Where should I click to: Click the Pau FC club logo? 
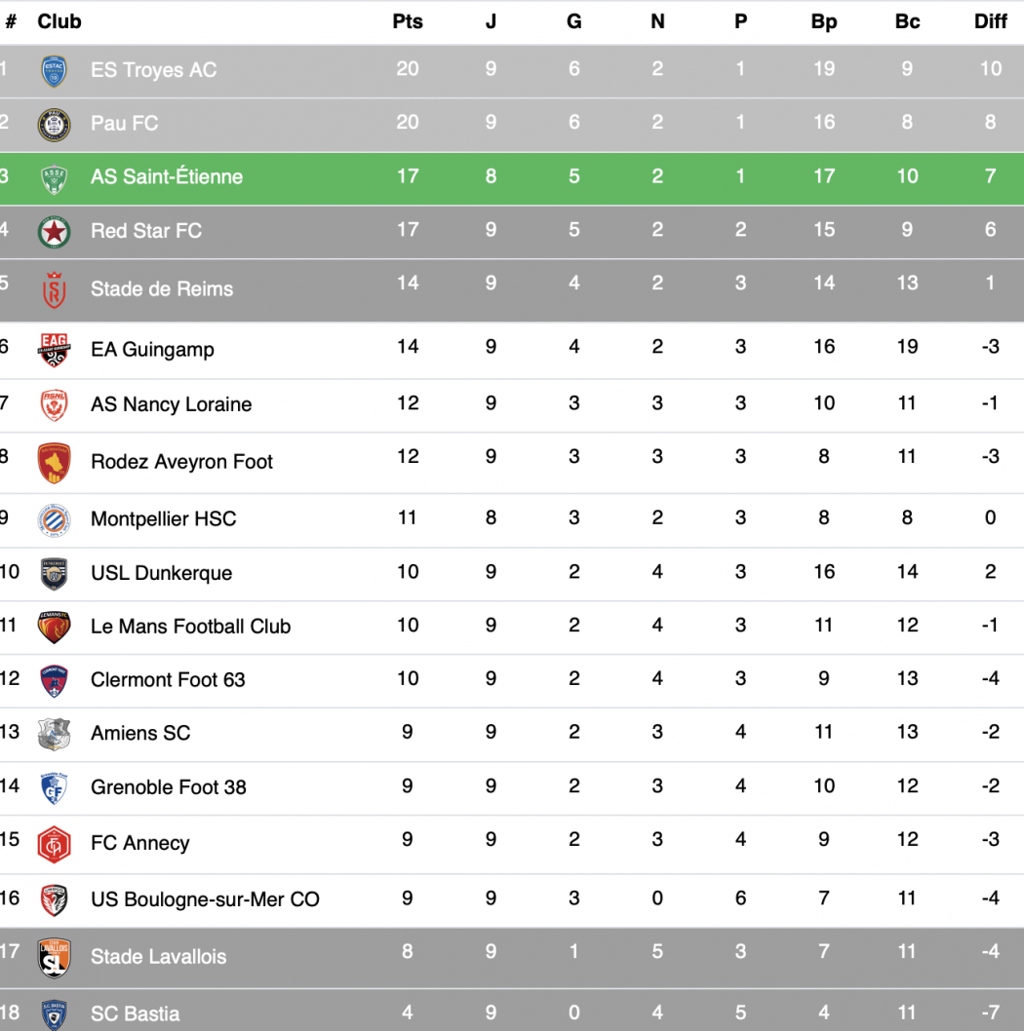click(54, 124)
